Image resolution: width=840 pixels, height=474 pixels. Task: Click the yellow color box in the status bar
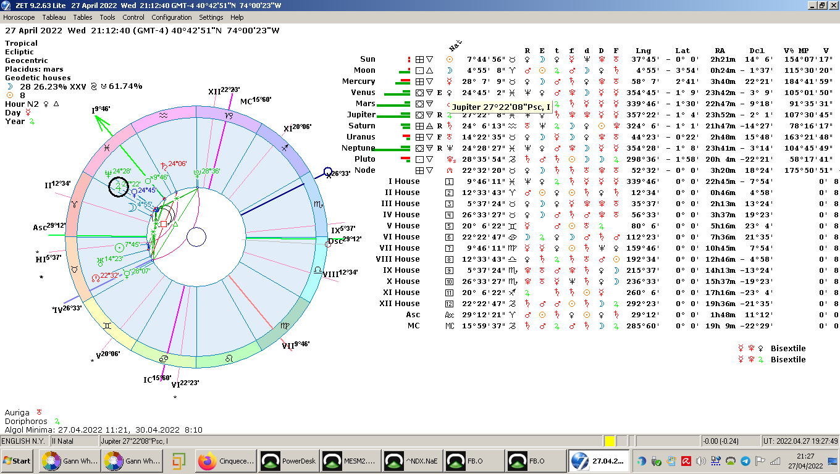click(x=610, y=441)
